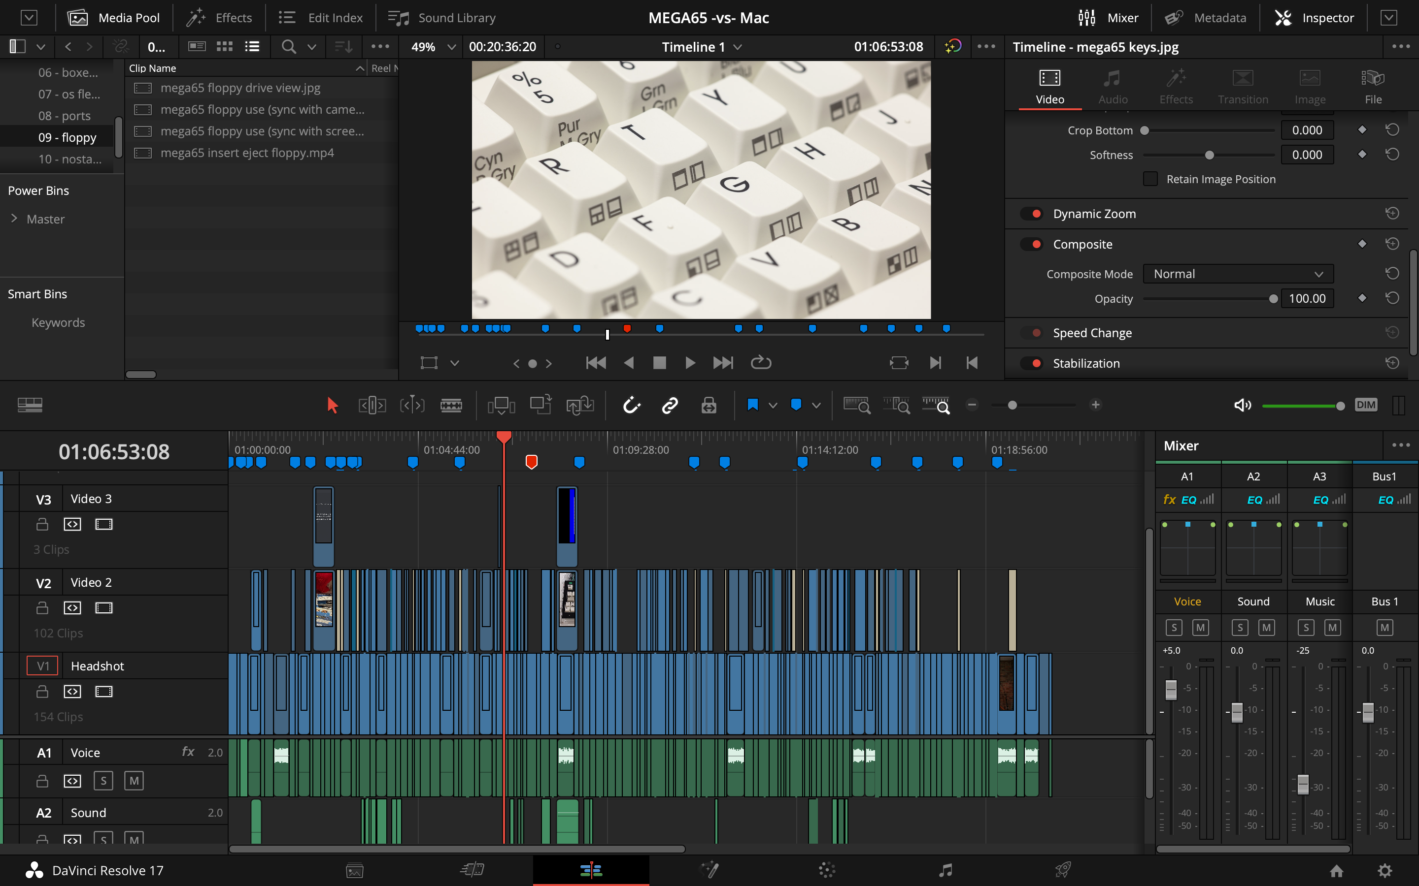Click the DIM audio button
1419x886 pixels.
[x=1366, y=405]
